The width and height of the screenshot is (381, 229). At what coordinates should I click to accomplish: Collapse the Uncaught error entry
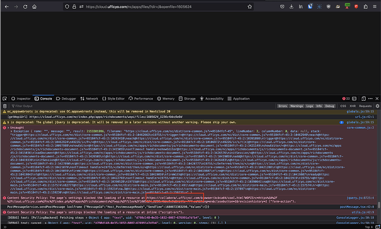coord(8,128)
